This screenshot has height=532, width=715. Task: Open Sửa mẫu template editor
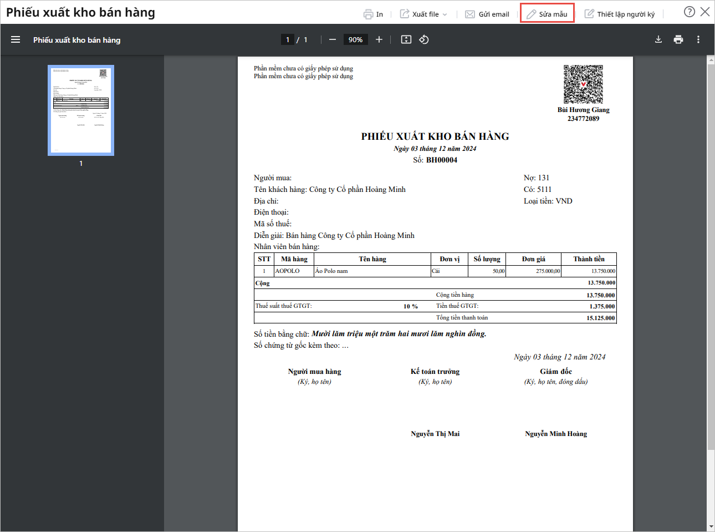[547, 14]
